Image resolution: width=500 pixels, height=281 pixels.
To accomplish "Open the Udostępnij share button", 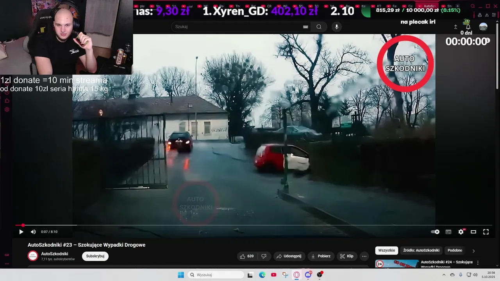I will 289,256.
